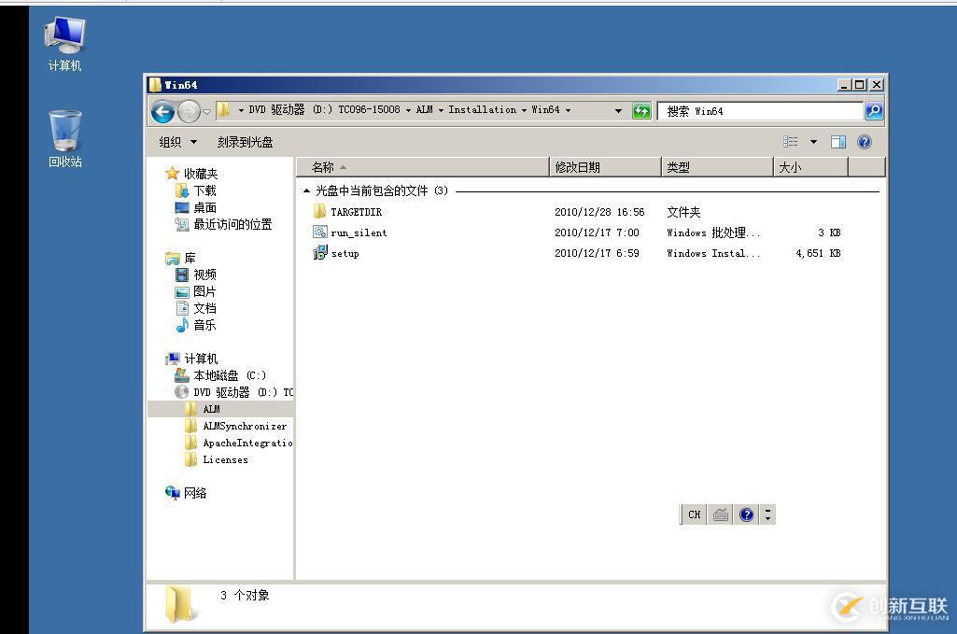Select the ALM breadcrumb in the address bar

[x=425, y=109]
